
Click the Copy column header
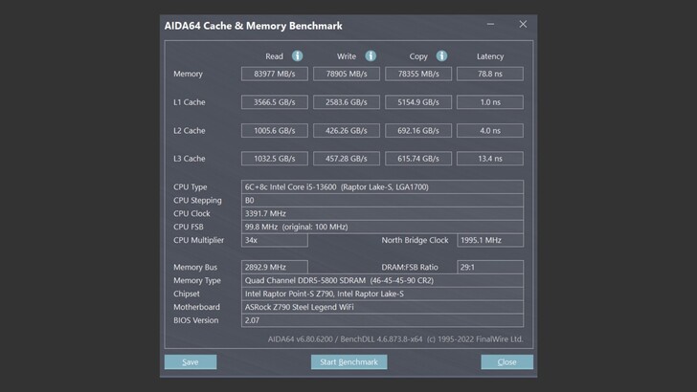418,56
